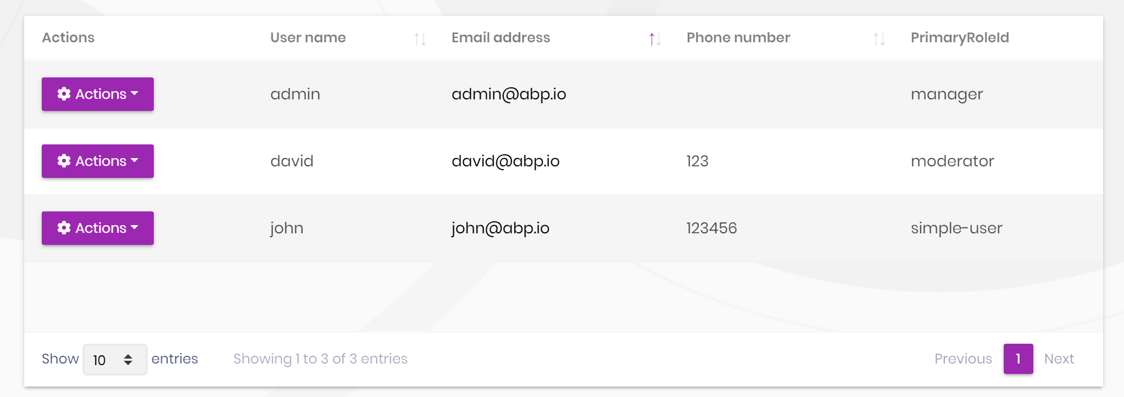Click Next in pagination
Screen dimensions: 1124x397
pos(1059,359)
